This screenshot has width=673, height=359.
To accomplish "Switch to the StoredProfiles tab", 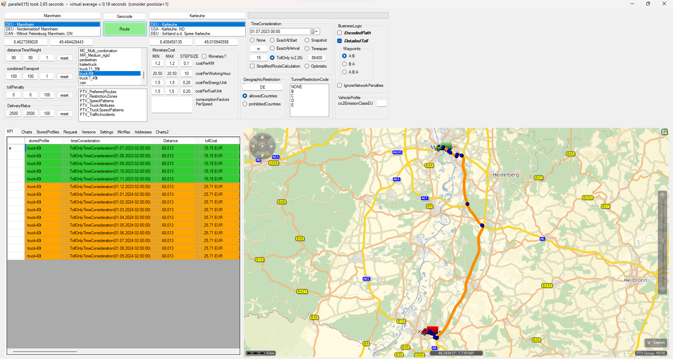I will pyautogui.click(x=48, y=132).
